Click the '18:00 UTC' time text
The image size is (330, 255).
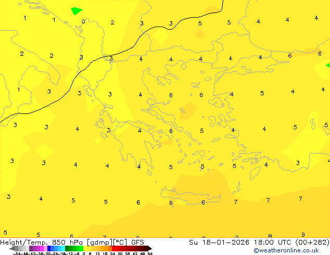coord(274,243)
